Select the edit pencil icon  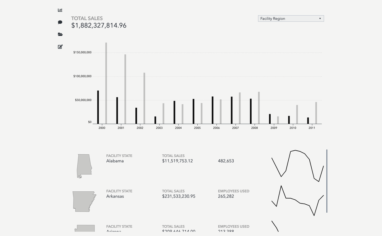[60, 47]
